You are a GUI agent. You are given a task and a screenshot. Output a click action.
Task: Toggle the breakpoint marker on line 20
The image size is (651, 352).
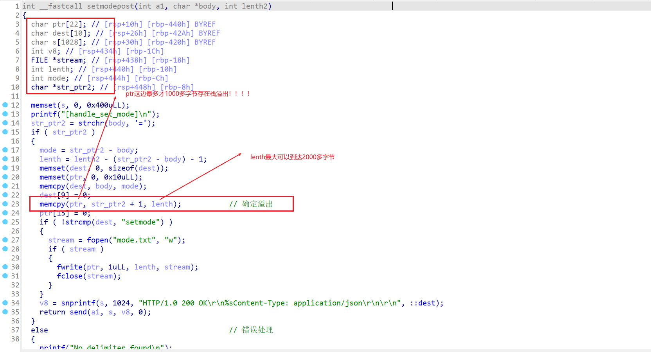point(5,177)
